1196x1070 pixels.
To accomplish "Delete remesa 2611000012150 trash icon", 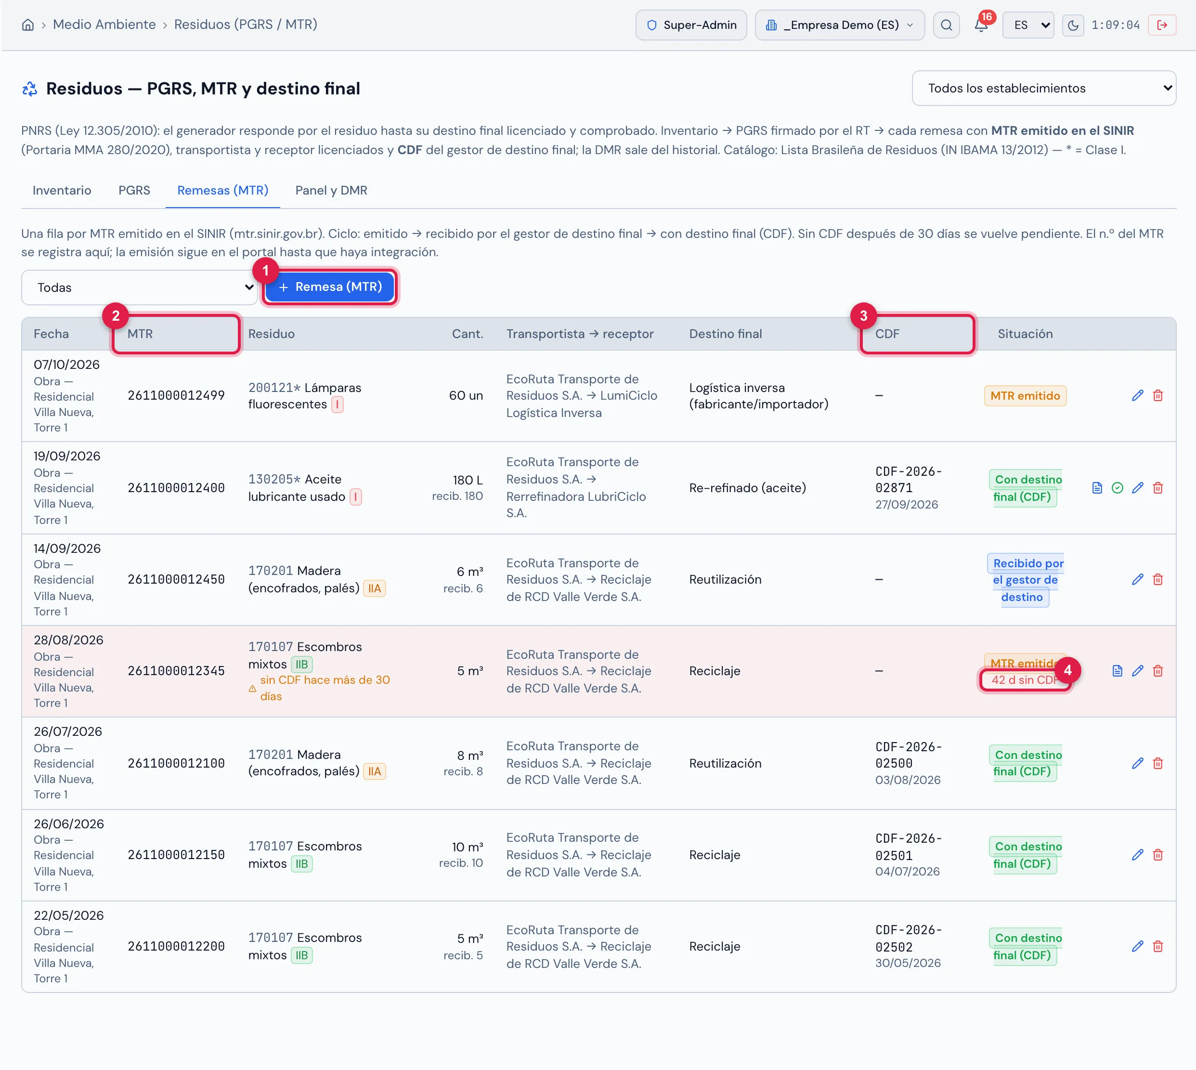I will tap(1158, 855).
